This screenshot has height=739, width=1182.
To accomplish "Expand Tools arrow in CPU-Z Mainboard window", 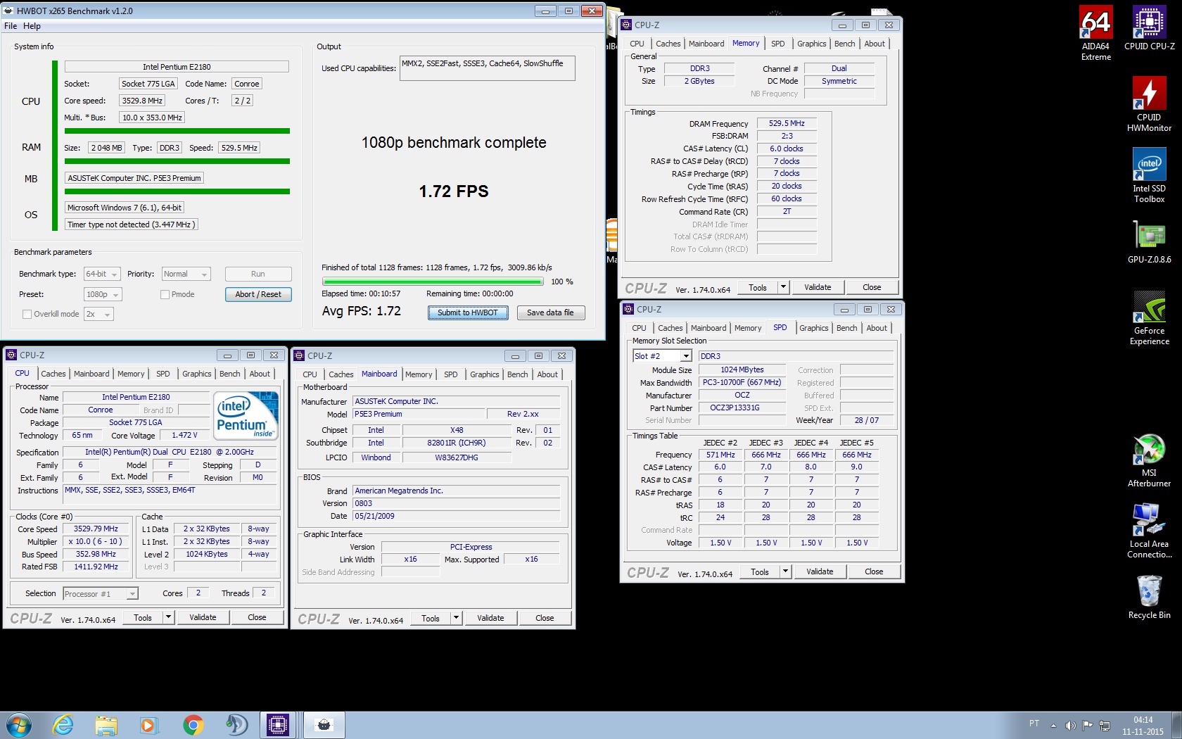I will point(455,618).
